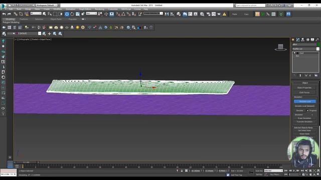Screen dimensions: 321x180
Task: Open the Rendering menu
Action: [99, 9]
